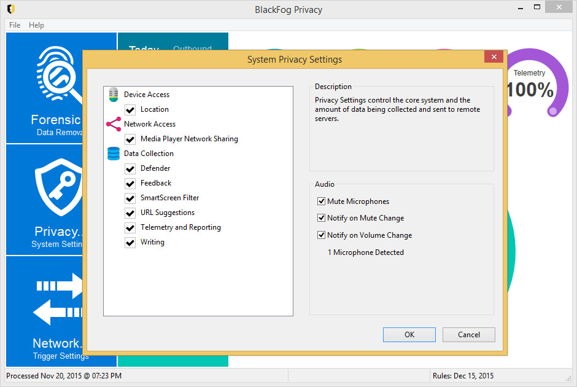Open Privacy System Settings shield tile
The height and width of the screenshot is (387, 577).
click(45, 200)
